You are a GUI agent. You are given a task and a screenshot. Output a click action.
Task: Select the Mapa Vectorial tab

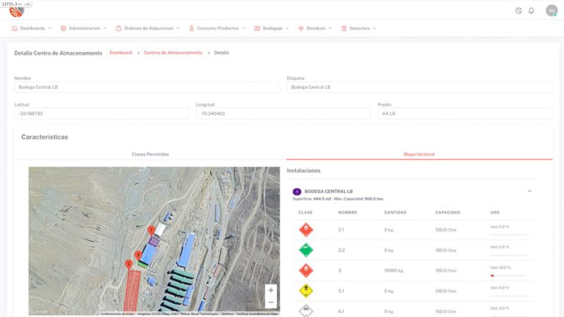[419, 154]
